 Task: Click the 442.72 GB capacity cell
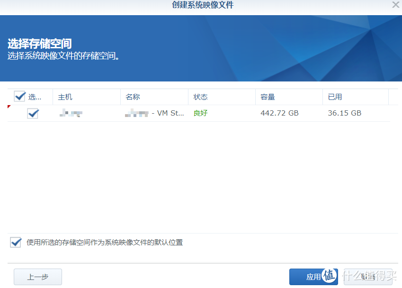click(x=279, y=114)
